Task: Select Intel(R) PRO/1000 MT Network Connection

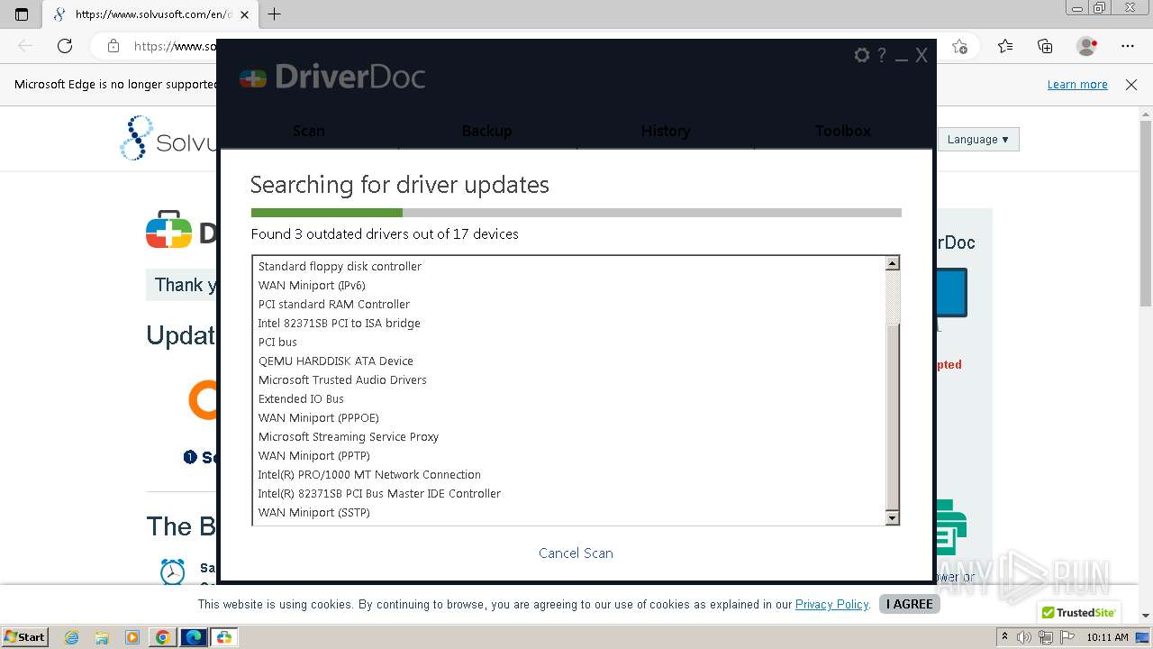Action: click(369, 475)
